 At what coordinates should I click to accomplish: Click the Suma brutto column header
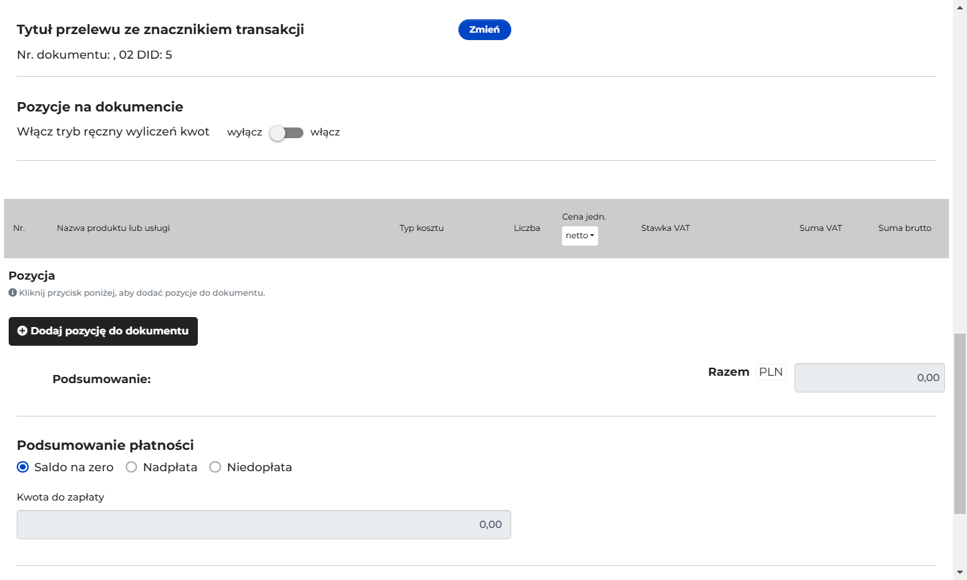[905, 228]
